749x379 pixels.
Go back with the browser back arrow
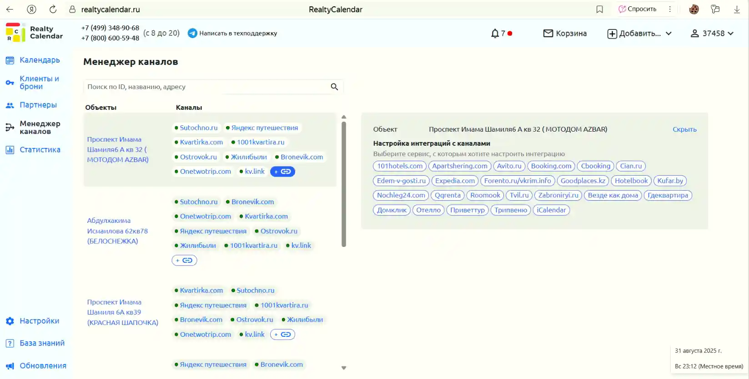(10, 9)
